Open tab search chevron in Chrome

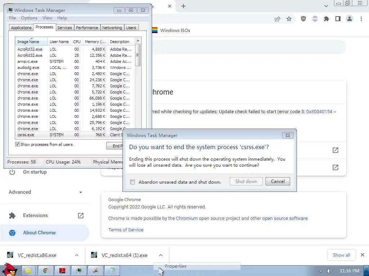pos(326,6)
